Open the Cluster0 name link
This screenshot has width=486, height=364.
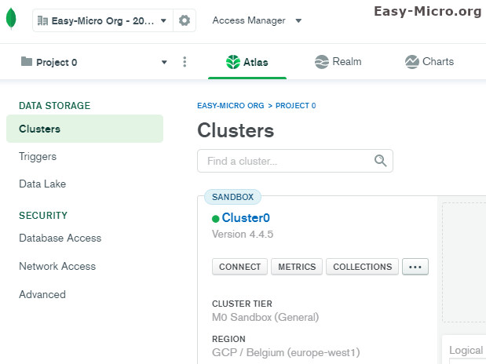pos(246,218)
